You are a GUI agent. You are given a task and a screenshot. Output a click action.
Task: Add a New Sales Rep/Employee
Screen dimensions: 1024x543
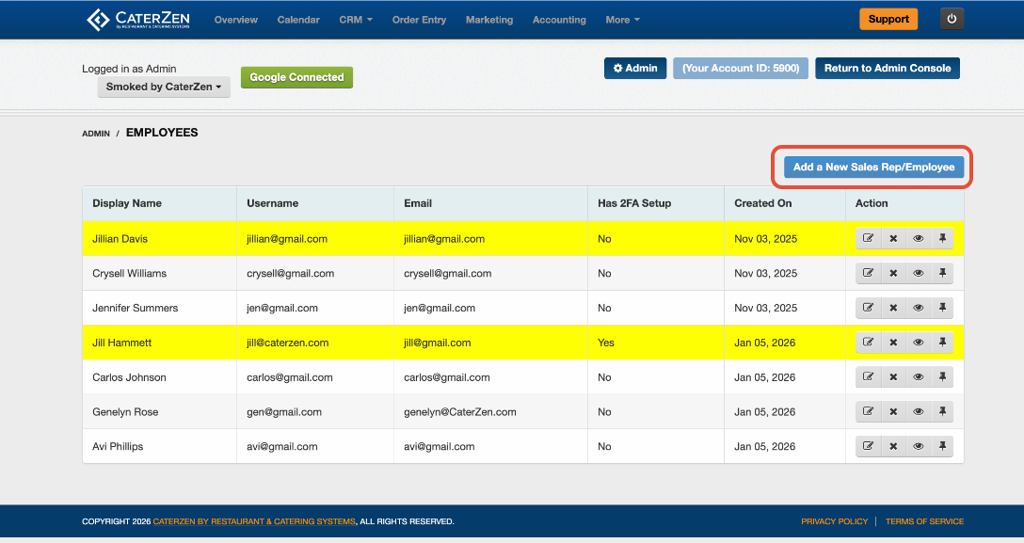pos(873,168)
